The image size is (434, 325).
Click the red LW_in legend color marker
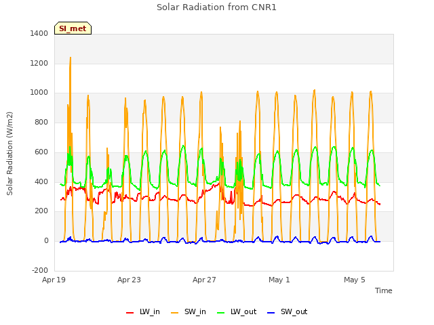click(x=130, y=313)
